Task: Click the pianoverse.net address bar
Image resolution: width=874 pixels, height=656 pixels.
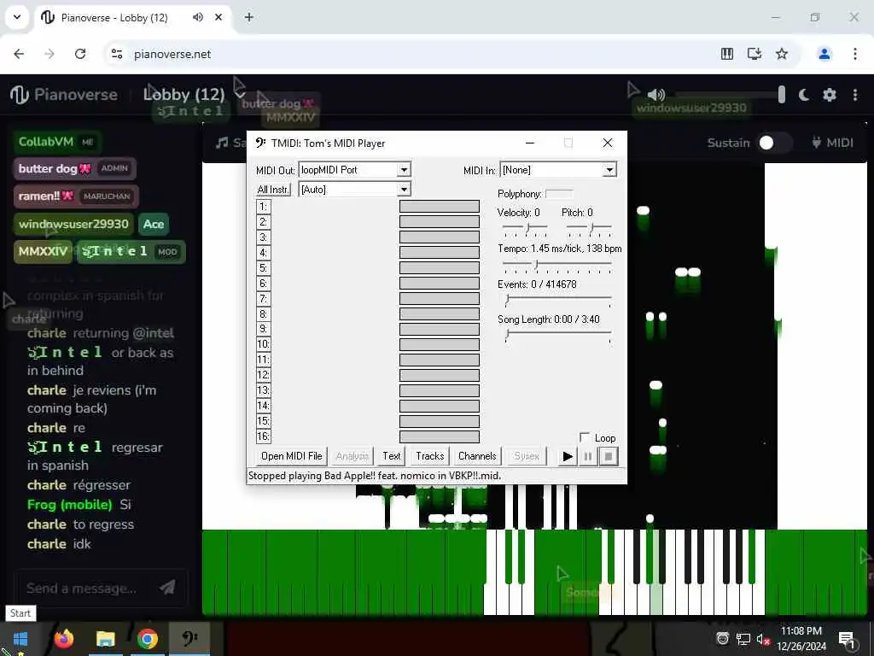Action: 412,54
